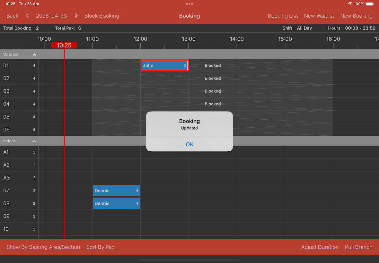Tap Total Booking count
The width and height of the screenshot is (379, 263).
[37, 28]
